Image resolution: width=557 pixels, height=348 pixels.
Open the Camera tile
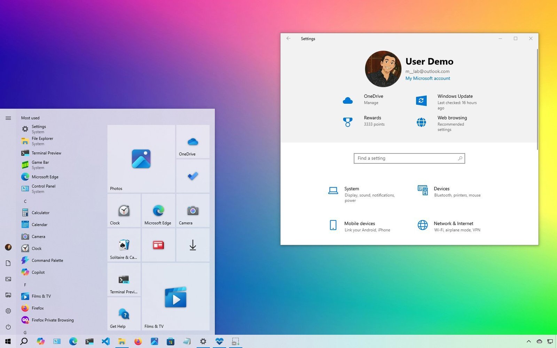point(193,211)
